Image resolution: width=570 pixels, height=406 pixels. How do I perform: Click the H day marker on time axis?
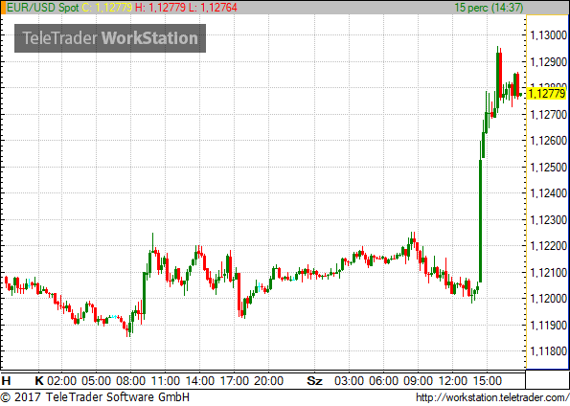(6, 381)
